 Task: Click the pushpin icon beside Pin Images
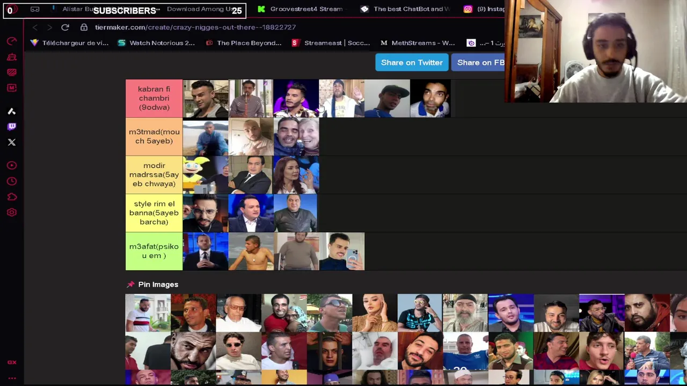tap(130, 284)
